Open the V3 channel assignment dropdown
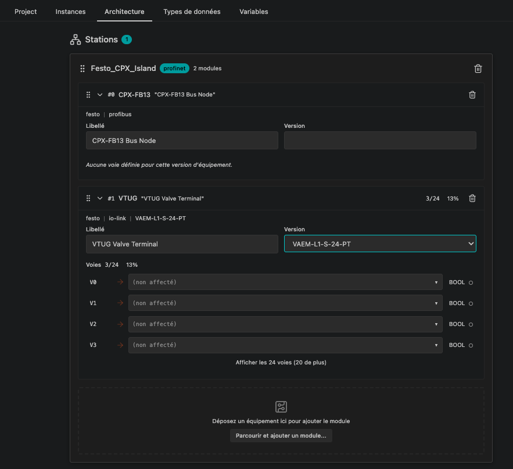Viewport: 513px width, 469px height. 285,345
